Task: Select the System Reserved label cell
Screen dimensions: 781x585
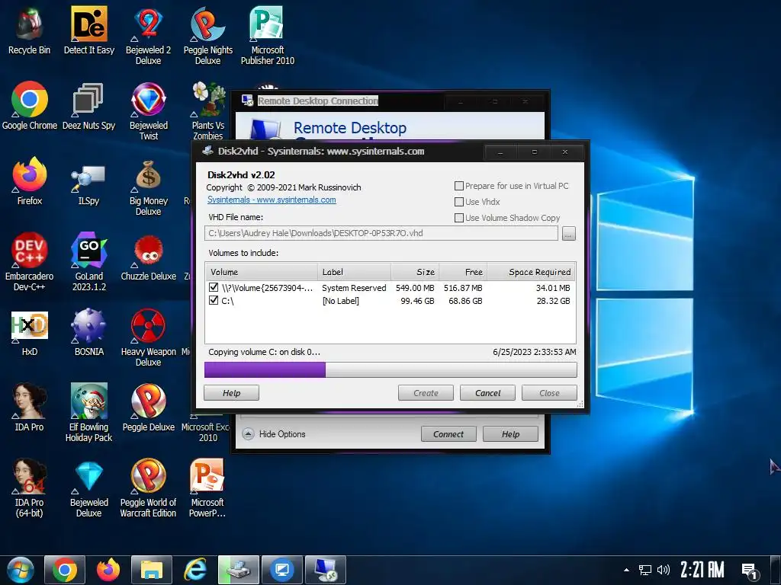Action: tap(354, 287)
